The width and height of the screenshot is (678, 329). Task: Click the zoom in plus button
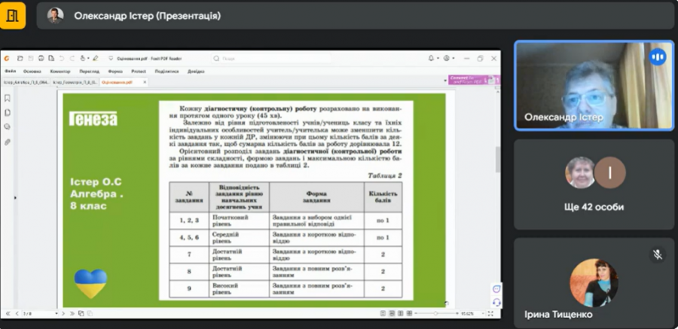click(x=457, y=313)
